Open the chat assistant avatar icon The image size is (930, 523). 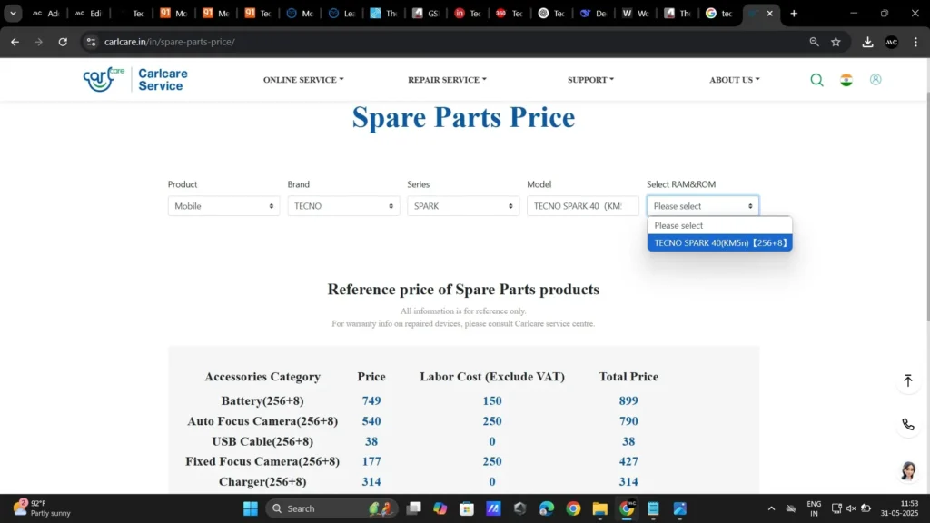pos(908,471)
